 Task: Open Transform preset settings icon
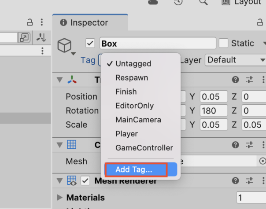point(249,80)
